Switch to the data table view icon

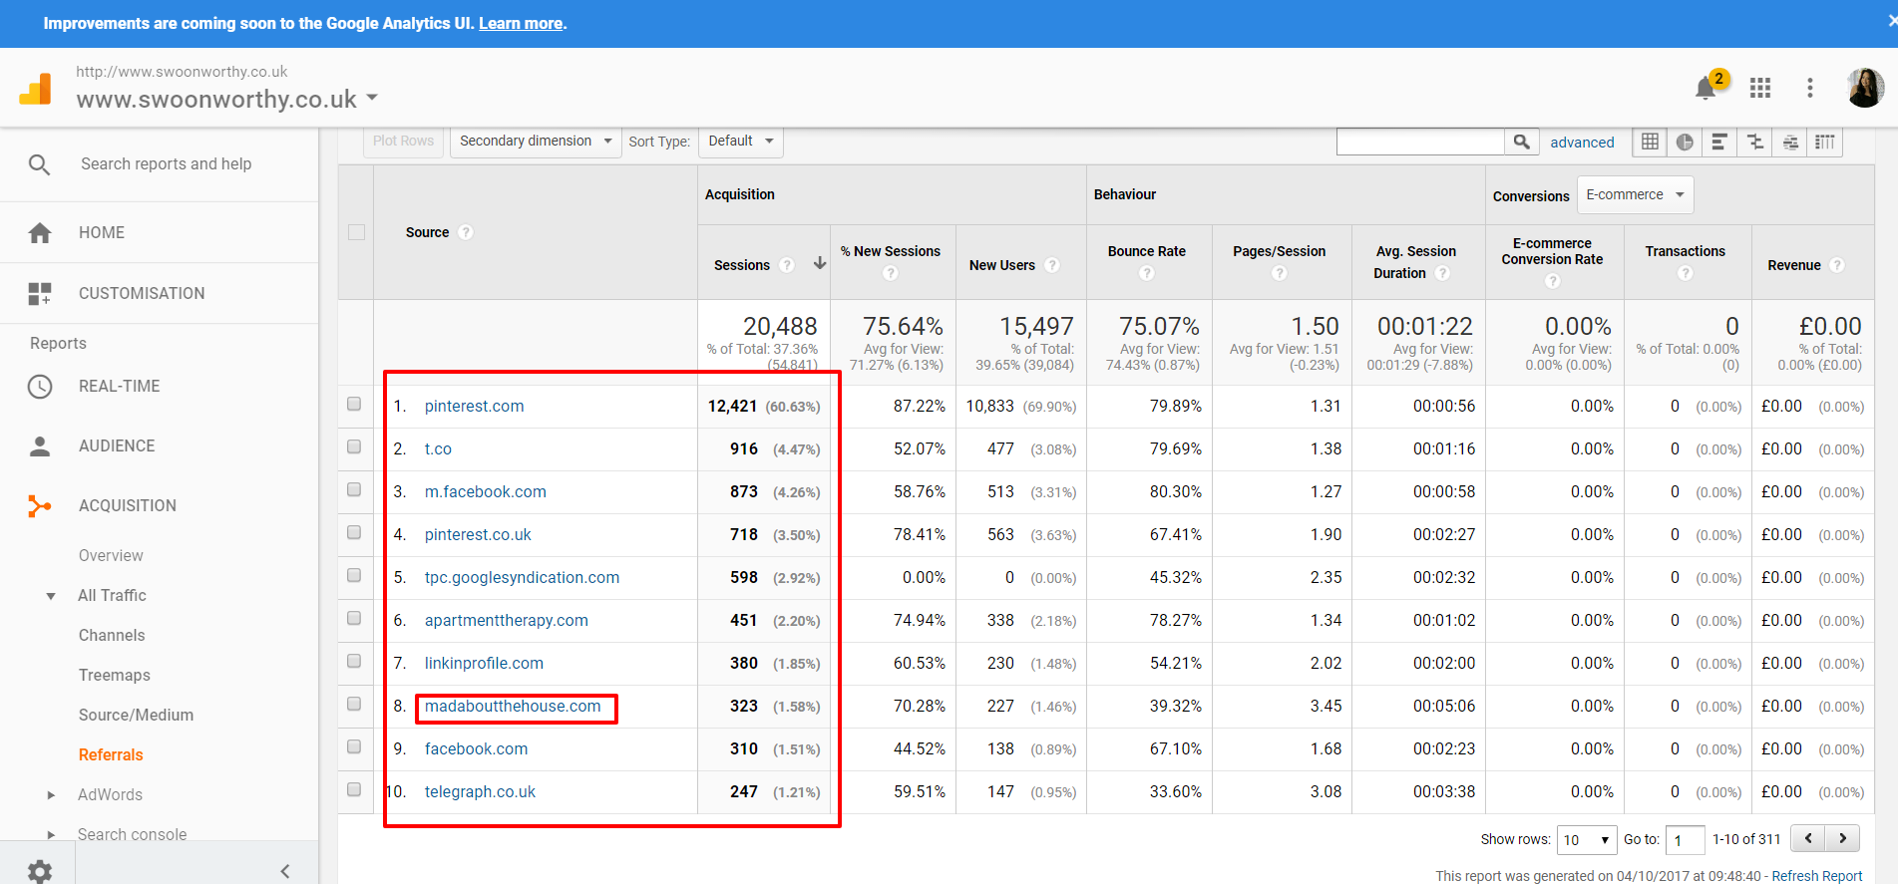pos(1650,143)
